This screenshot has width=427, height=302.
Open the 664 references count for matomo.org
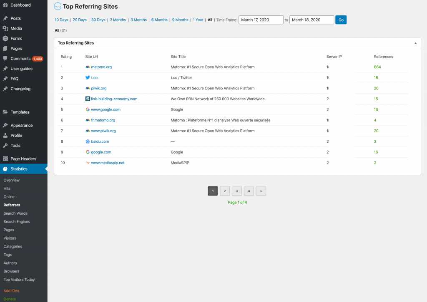tap(377, 67)
